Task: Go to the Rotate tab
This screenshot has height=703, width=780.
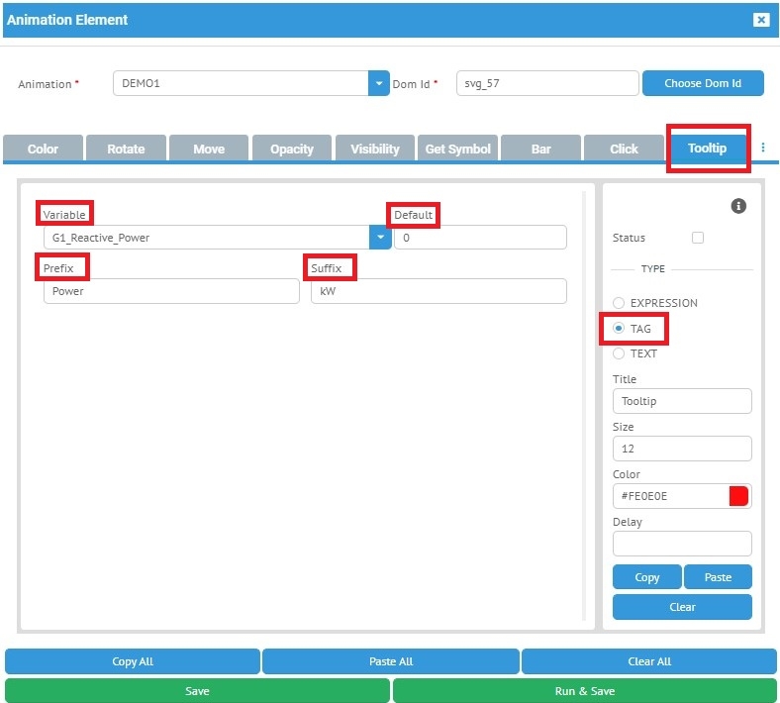Action: [x=126, y=149]
